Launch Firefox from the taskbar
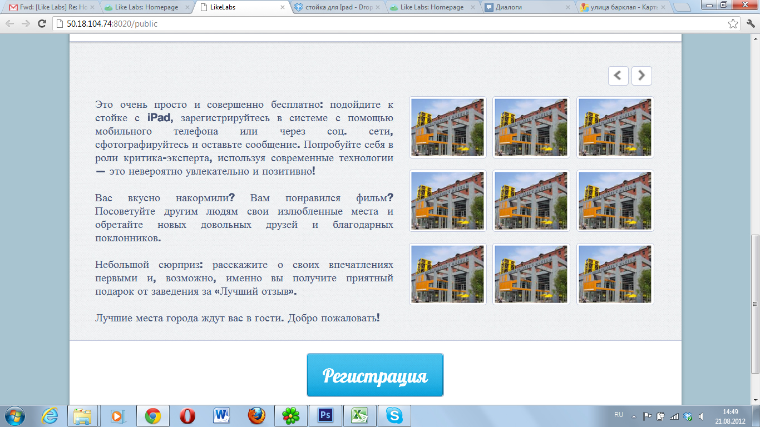The height and width of the screenshot is (427, 760). point(256,416)
